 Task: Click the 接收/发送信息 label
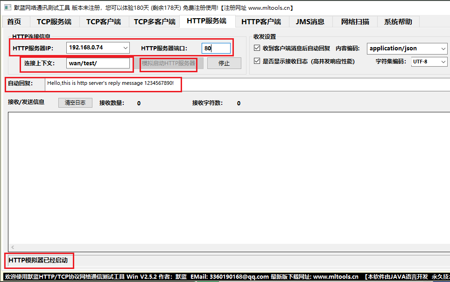(26, 102)
